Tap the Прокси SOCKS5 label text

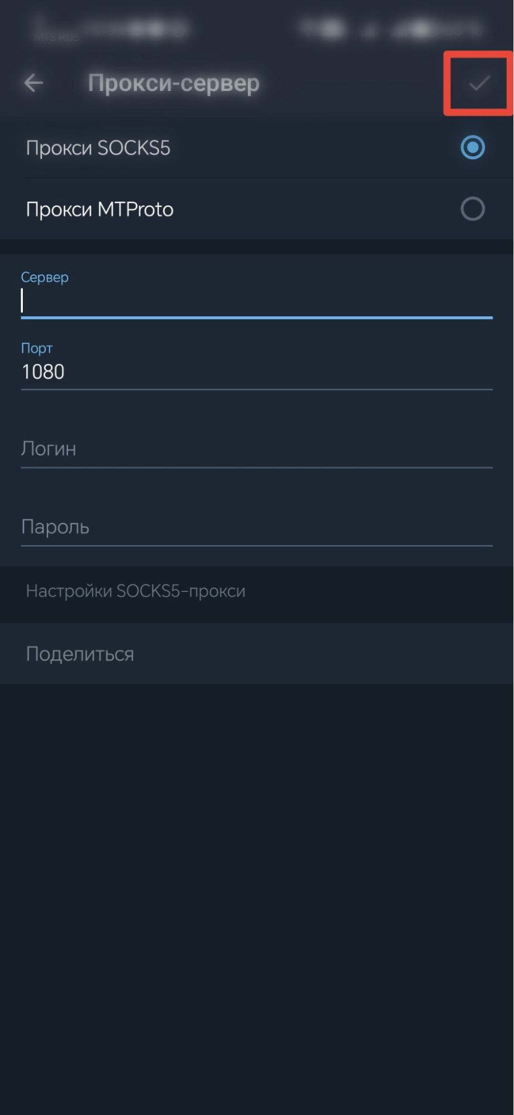(x=98, y=148)
